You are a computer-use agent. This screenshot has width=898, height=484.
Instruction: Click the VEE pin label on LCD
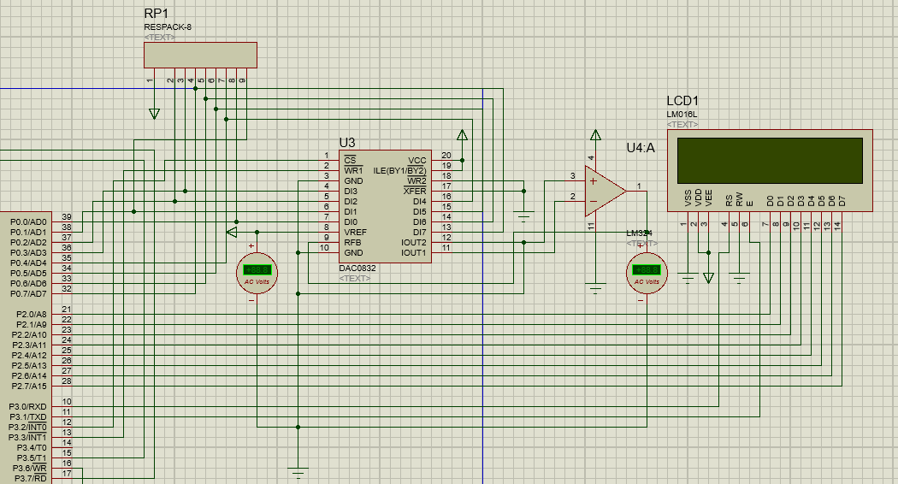(x=708, y=198)
